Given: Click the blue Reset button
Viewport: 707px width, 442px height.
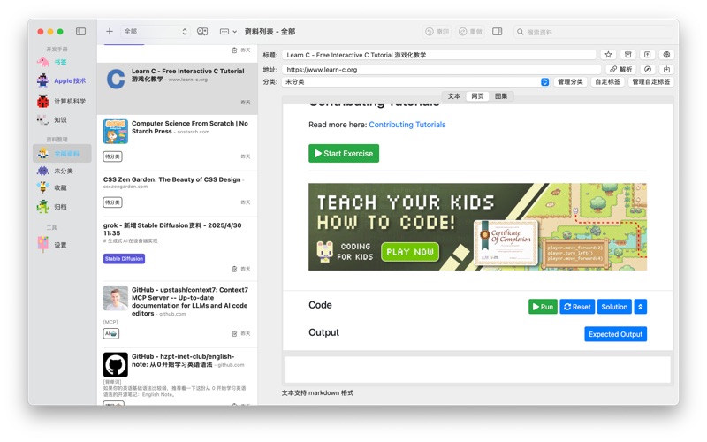Looking at the screenshot, I should tap(577, 307).
